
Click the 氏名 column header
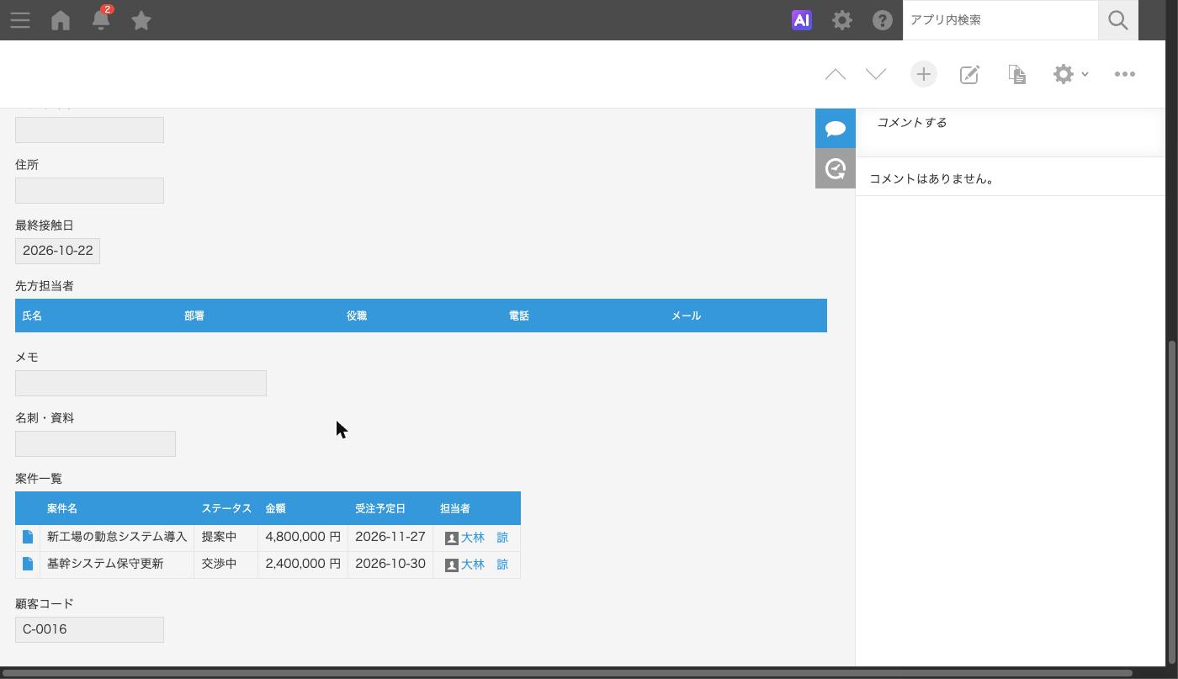click(x=96, y=316)
